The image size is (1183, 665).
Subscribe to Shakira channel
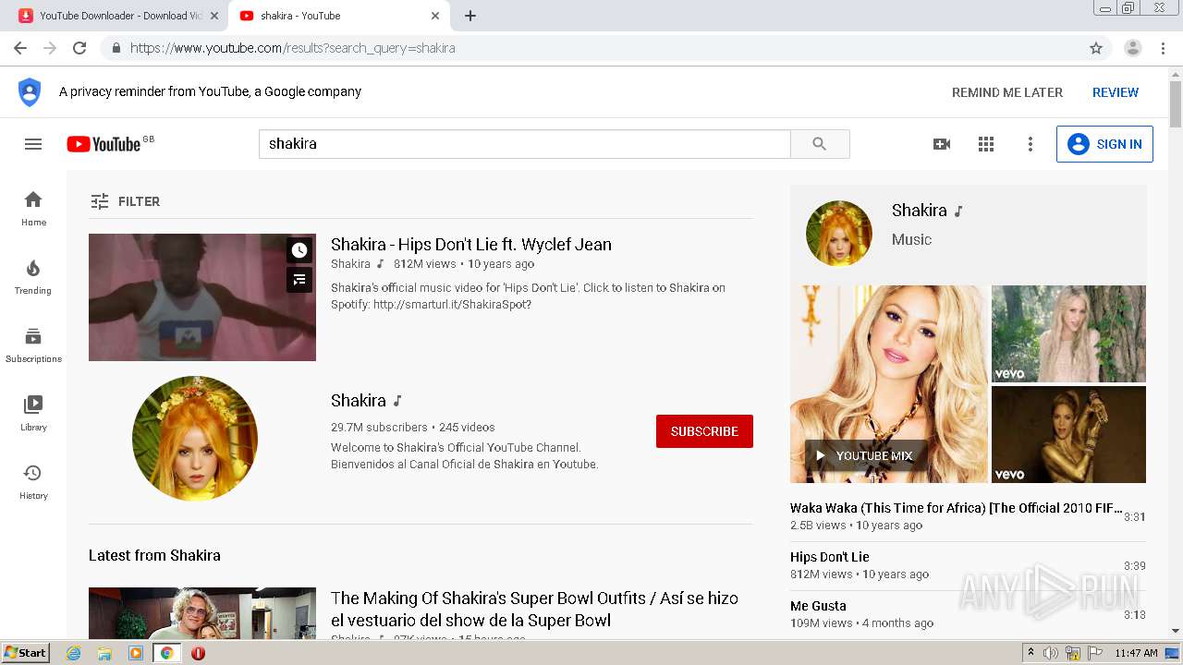[x=704, y=431]
